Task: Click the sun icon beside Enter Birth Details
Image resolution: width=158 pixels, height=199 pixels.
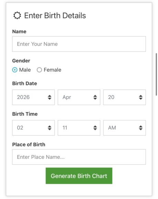Action: 17,15
